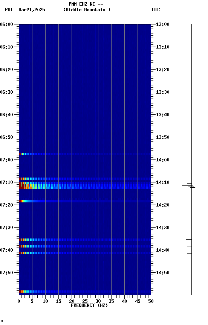Click the 13:00 UTC time label

click(x=163, y=24)
